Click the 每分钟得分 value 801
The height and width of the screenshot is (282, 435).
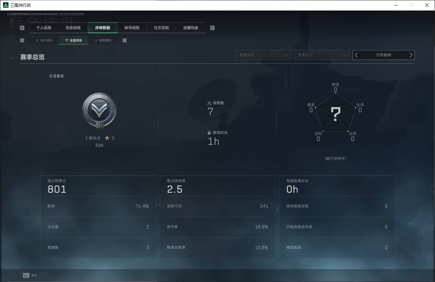57,189
